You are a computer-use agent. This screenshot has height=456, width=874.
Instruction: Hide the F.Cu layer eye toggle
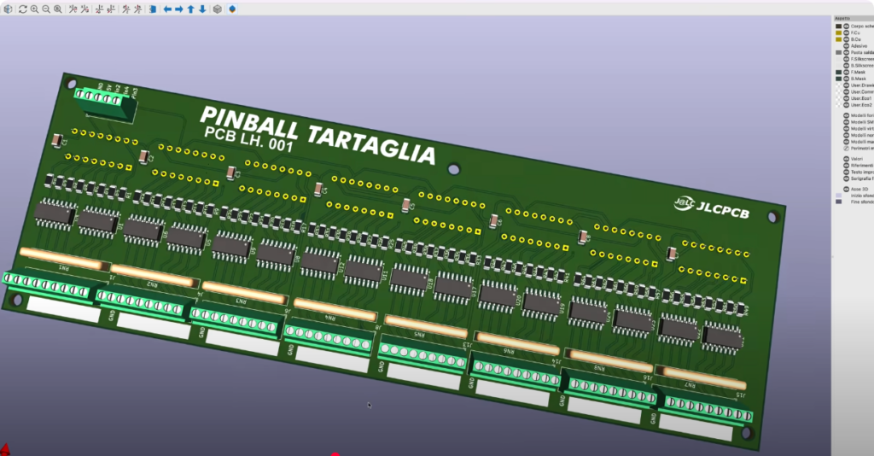pos(846,33)
